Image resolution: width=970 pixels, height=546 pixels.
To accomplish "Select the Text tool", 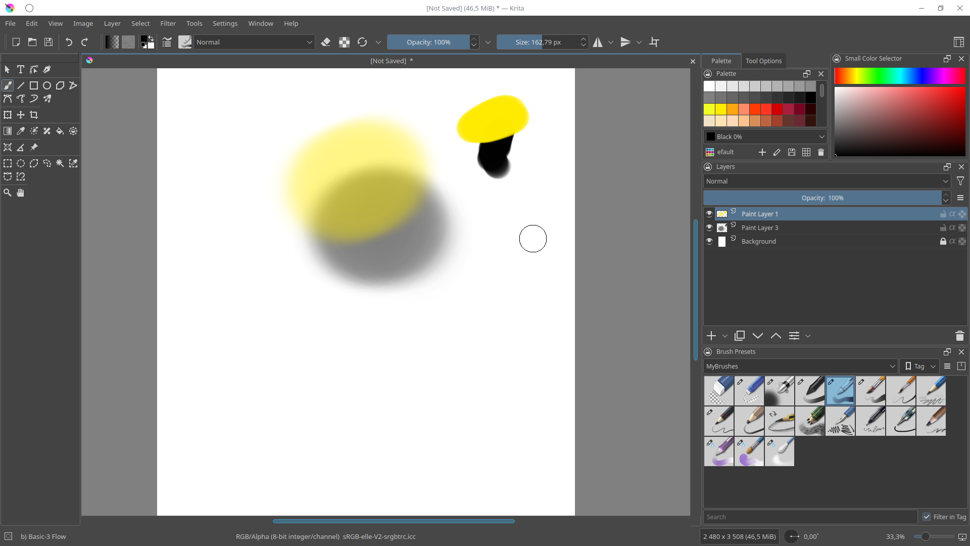I will [21, 70].
